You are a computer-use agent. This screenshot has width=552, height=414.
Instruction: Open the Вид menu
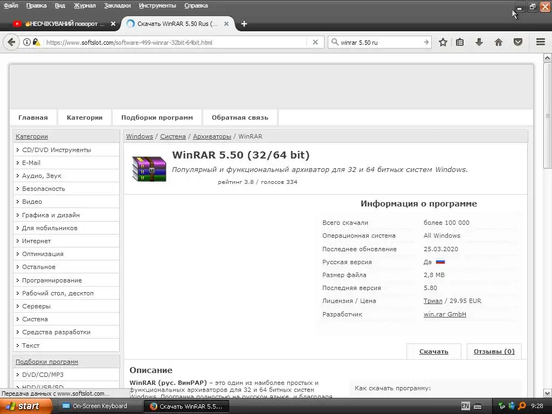point(60,5)
